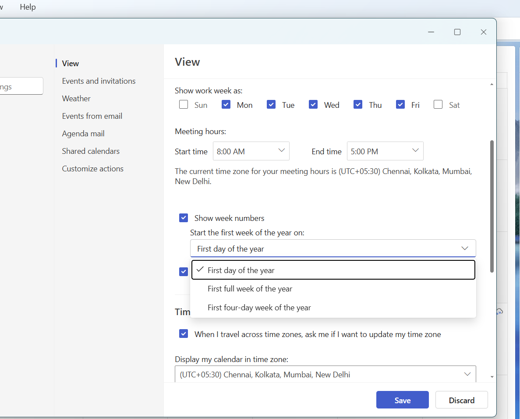Open the calendar time zone dropdown
Viewport: 520px width, 419px height.
point(325,374)
